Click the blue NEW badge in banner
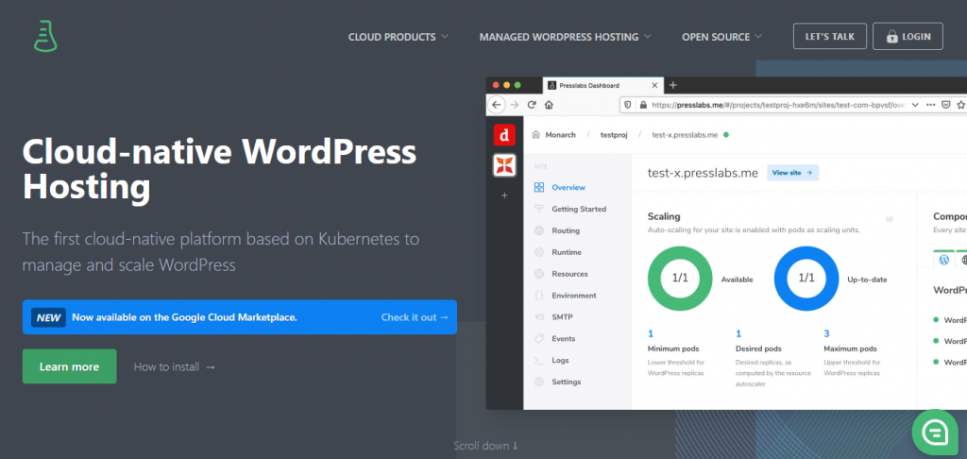This screenshot has width=967, height=459. 48,317
